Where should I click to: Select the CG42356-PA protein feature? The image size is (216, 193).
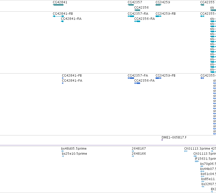click(x=137, y=83)
